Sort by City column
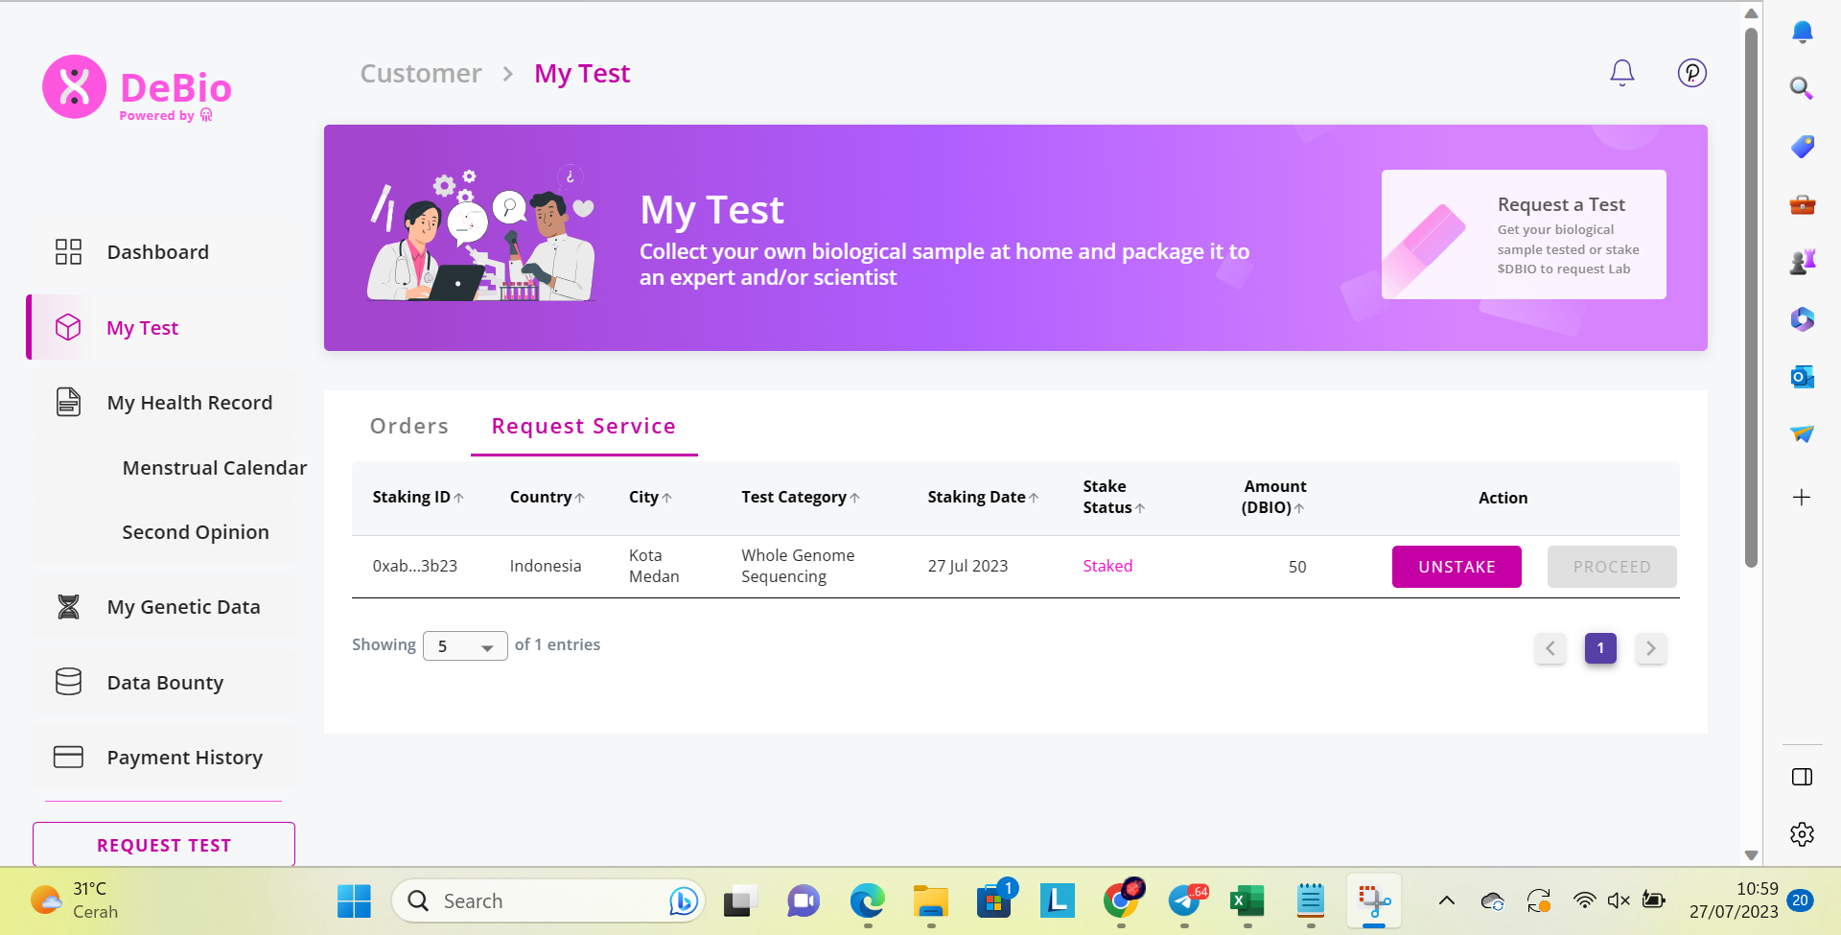The height and width of the screenshot is (935, 1841). point(650,497)
